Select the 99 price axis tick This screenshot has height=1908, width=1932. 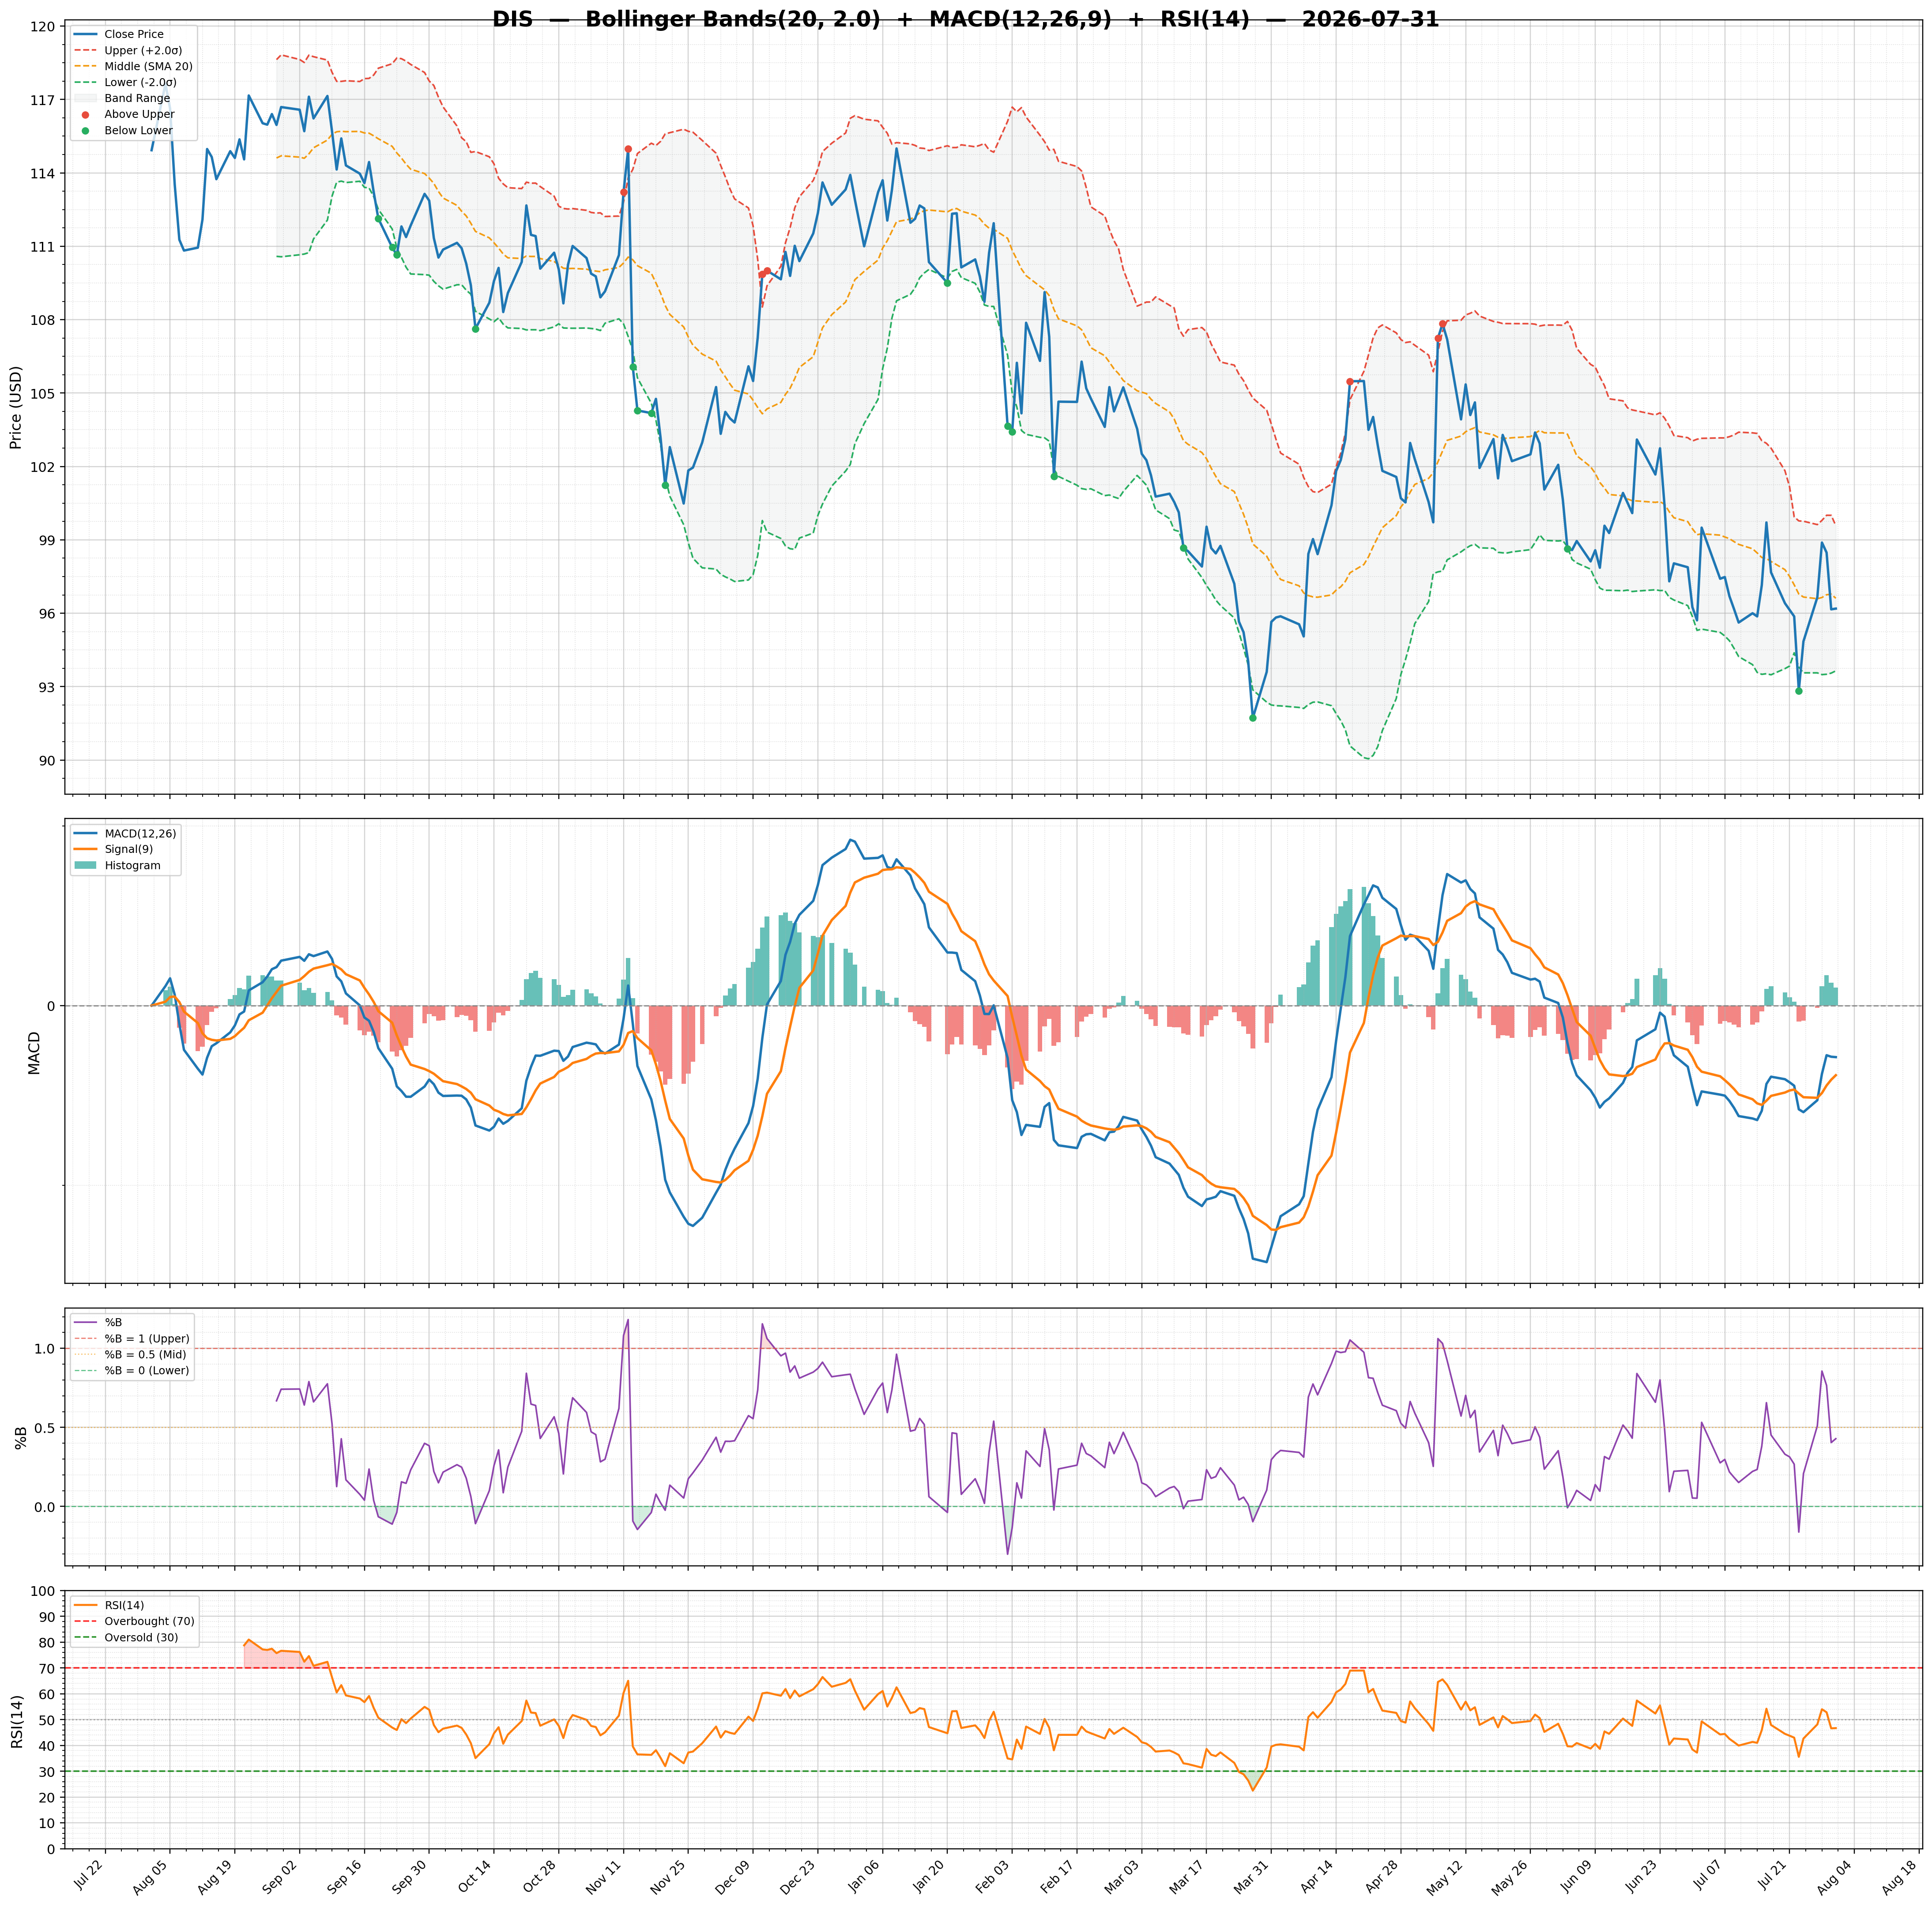click(46, 540)
